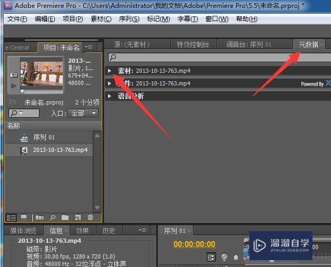Click the set encore chapter marker icon
Image resolution: width=331 pixels, height=267 pixels.
(x=224, y=257)
